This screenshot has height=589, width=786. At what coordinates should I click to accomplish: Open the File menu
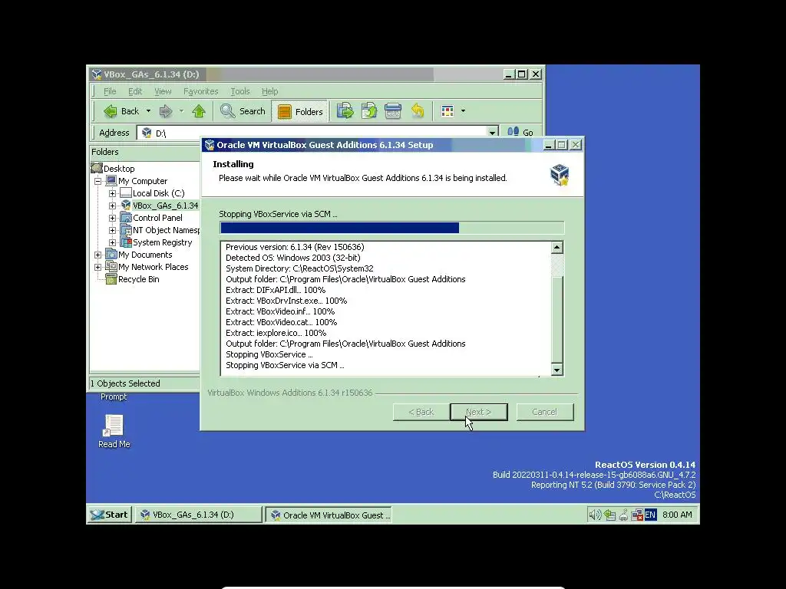tap(110, 91)
